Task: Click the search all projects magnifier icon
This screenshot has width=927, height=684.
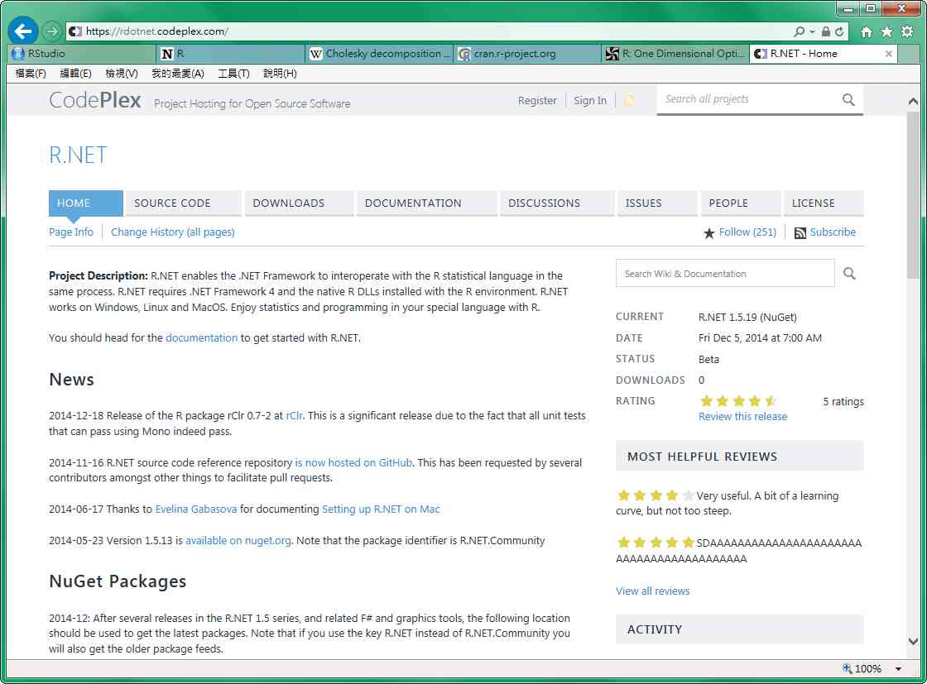Action: click(848, 100)
